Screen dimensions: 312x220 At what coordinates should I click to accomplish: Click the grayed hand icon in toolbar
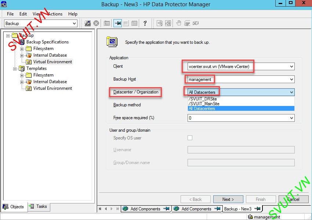179,23
